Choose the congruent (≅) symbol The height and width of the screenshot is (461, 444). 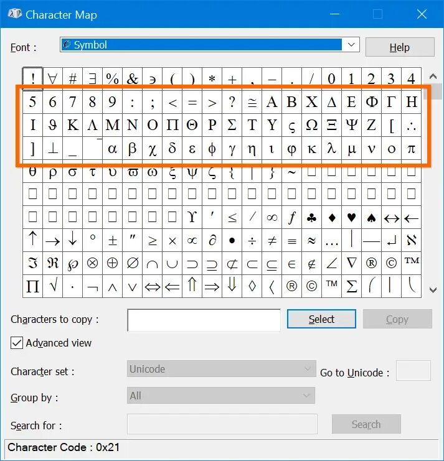click(252, 102)
